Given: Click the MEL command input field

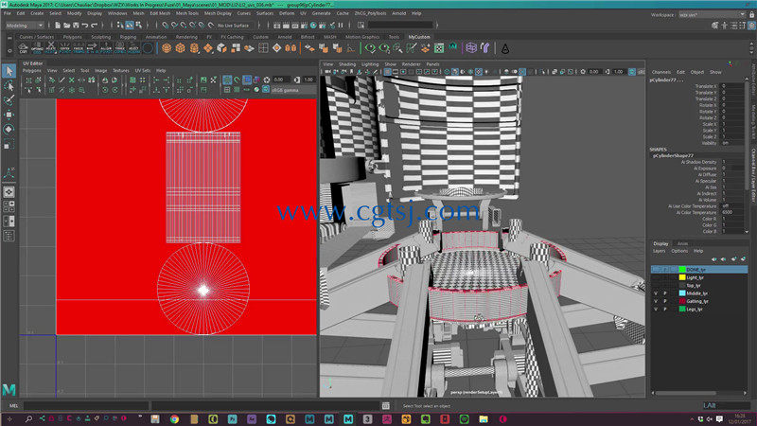Looking at the screenshot, I should [x=86, y=406].
